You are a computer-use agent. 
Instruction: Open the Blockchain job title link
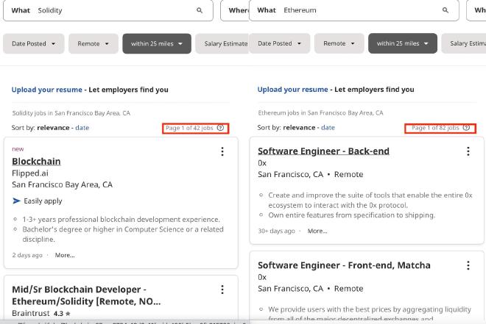click(36, 162)
